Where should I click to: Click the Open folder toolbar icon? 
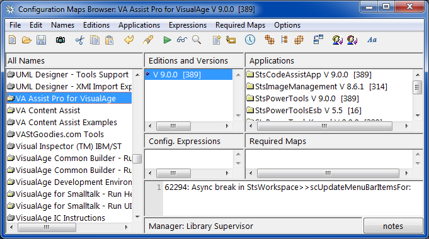pyautogui.click(x=26, y=40)
